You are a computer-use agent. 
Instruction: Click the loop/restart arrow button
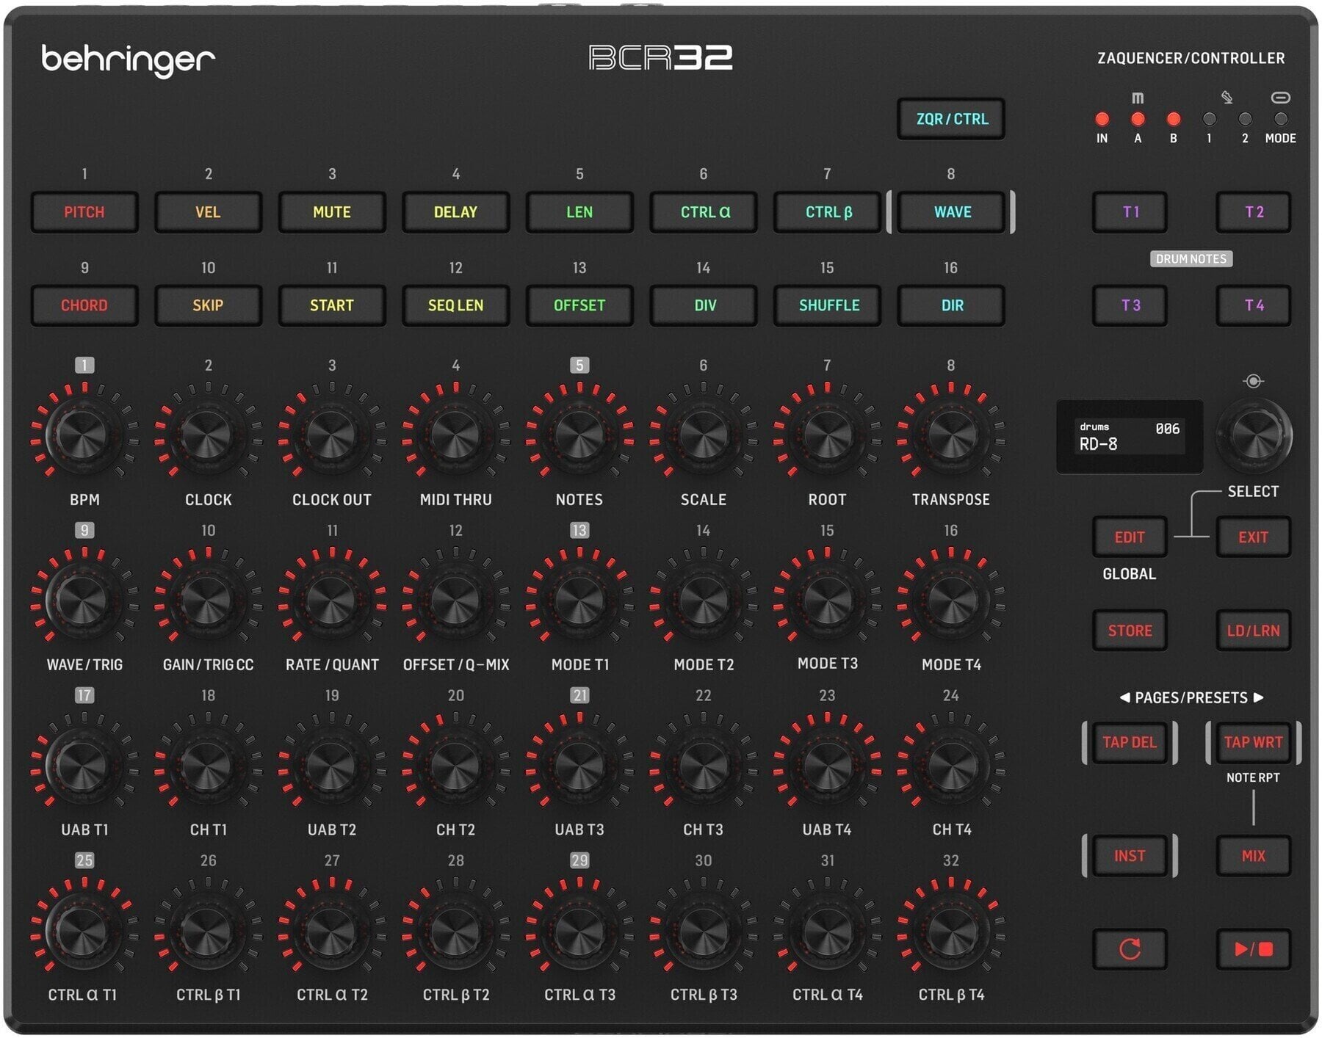pyautogui.click(x=1130, y=948)
